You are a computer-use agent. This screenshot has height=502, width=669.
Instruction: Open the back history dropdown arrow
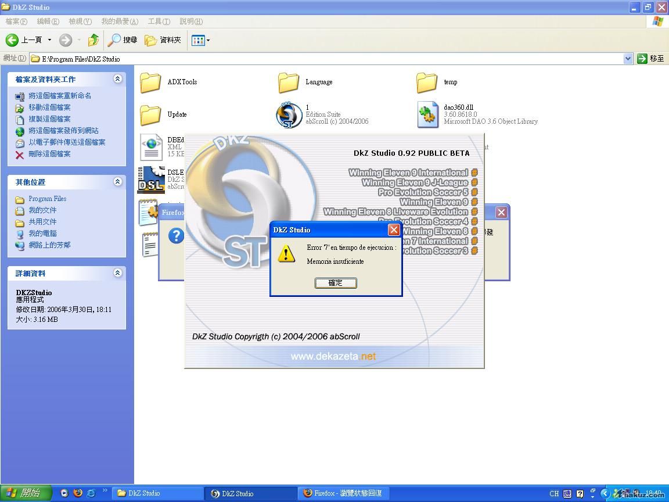coord(49,40)
